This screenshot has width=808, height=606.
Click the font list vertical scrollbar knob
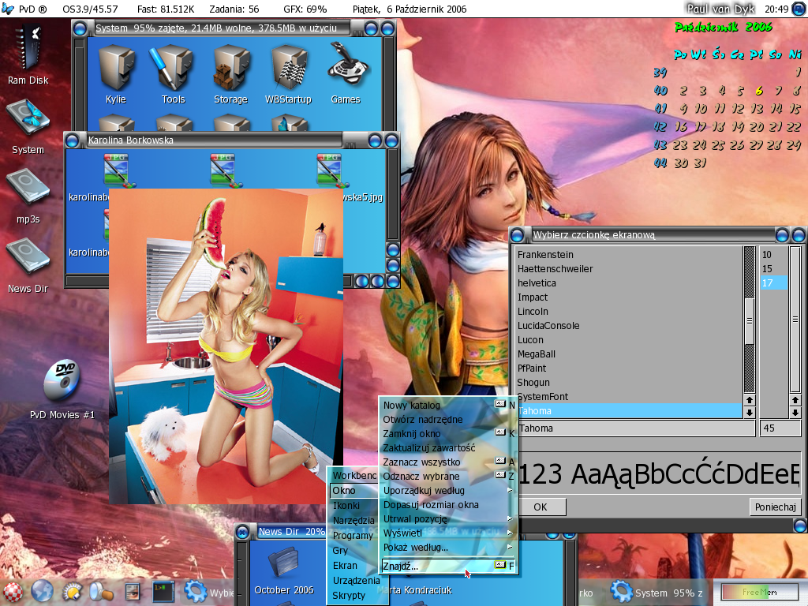(x=750, y=320)
